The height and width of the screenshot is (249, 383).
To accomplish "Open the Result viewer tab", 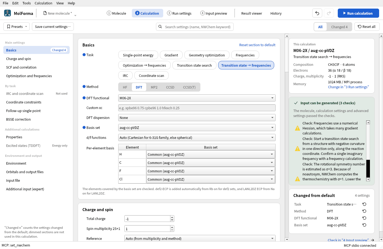I will point(252,13).
